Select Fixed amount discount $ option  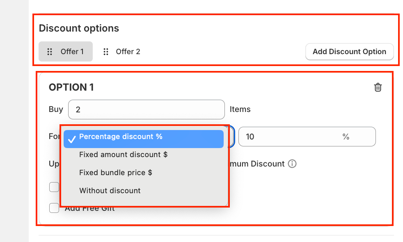123,155
